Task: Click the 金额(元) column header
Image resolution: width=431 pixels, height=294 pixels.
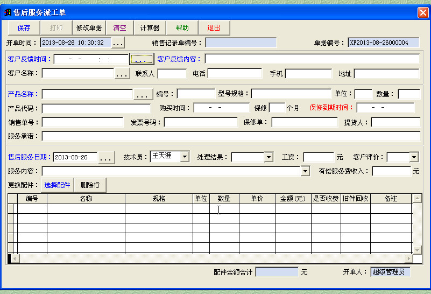Action: (x=293, y=199)
